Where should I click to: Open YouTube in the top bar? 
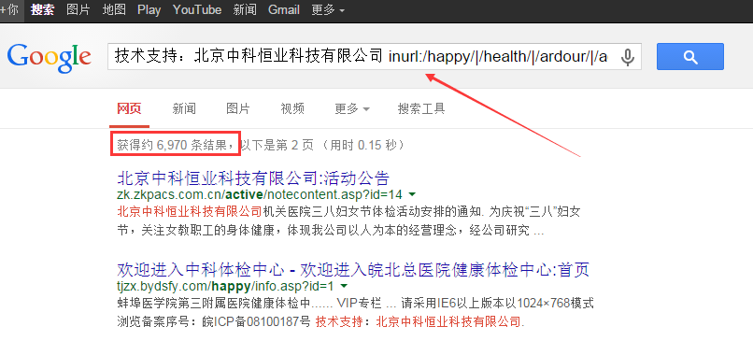pyautogui.click(x=197, y=9)
